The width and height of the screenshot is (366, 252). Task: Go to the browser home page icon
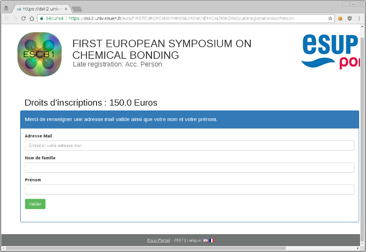[x=32, y=19]
